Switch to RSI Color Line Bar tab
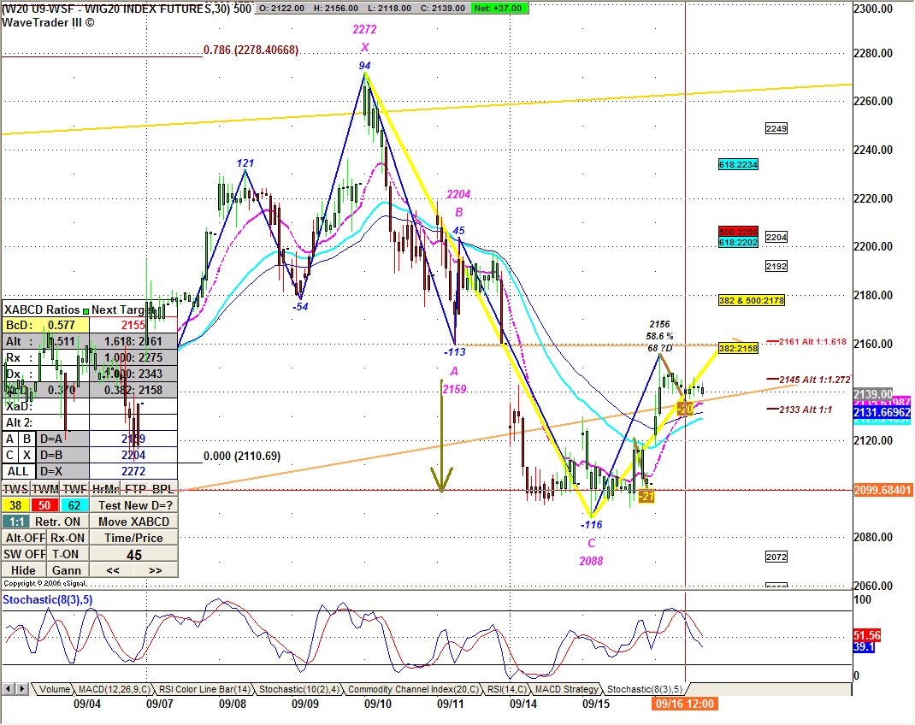Screen dimensions: 915x725 tap(205, 689)
